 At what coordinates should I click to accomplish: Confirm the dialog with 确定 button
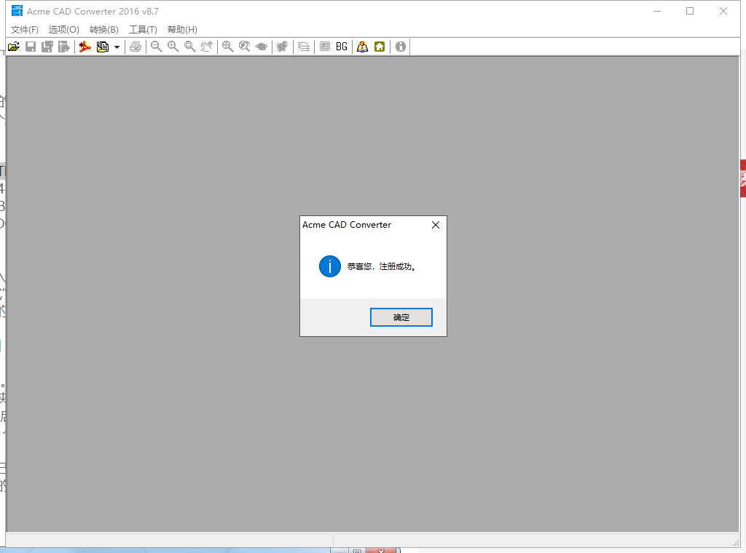pyautogui.click(x=401, y=317)
